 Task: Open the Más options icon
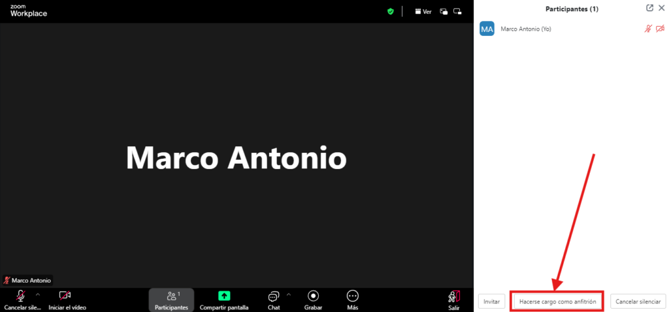pyautogui.click(x=353, y=296)
